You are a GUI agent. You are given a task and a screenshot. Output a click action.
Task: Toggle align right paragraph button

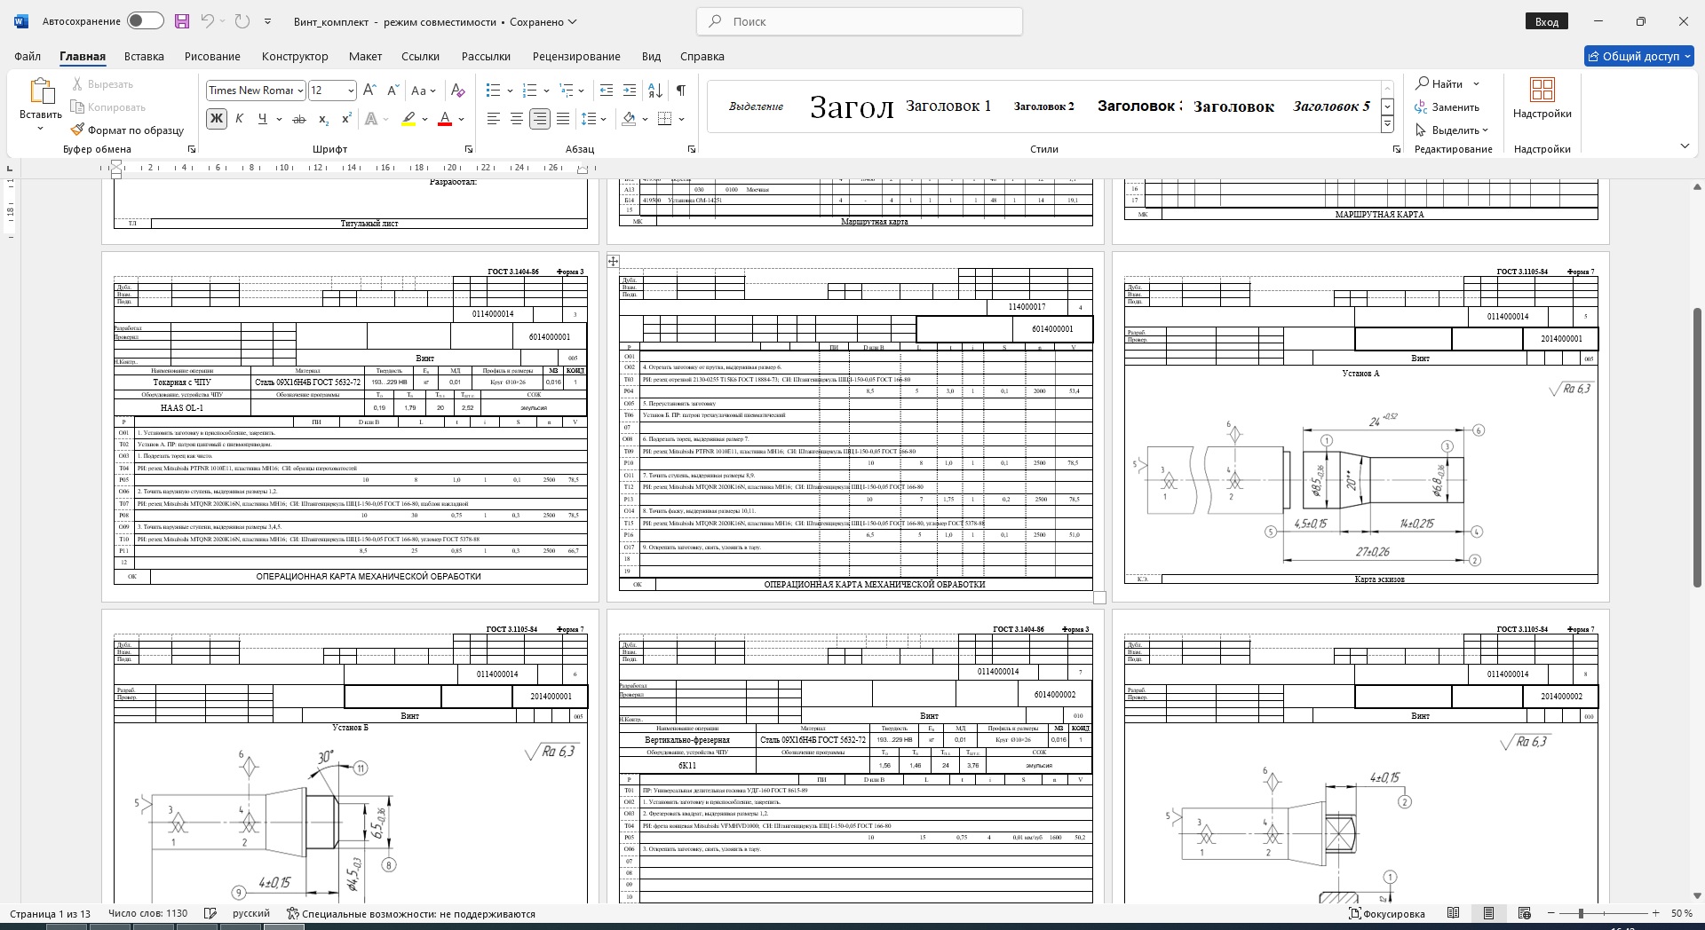coord(539,119)
